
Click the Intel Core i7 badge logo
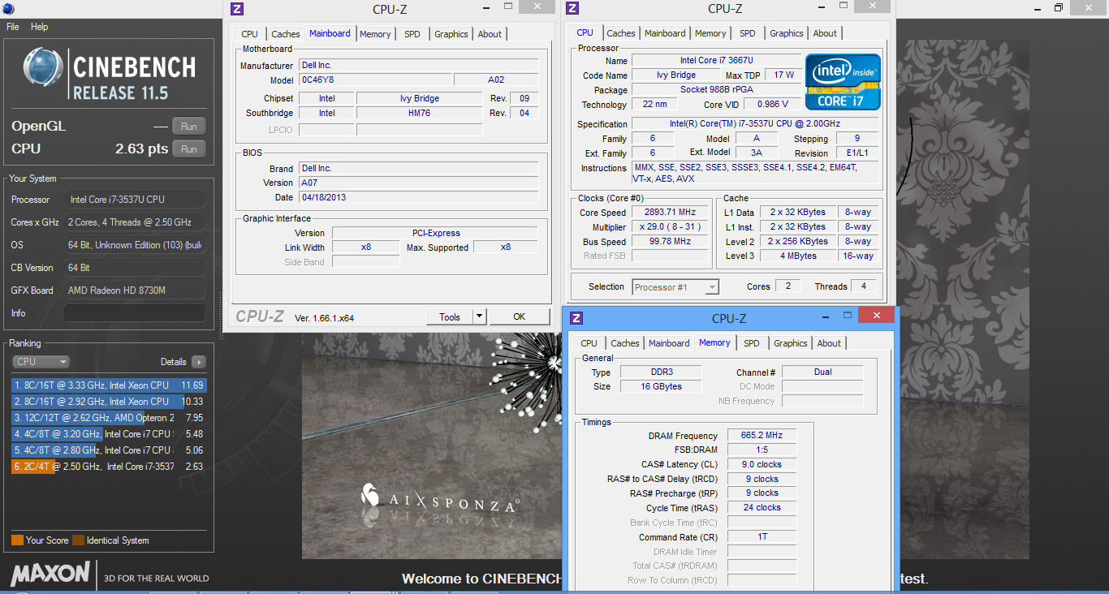click(x=843, y=81)
